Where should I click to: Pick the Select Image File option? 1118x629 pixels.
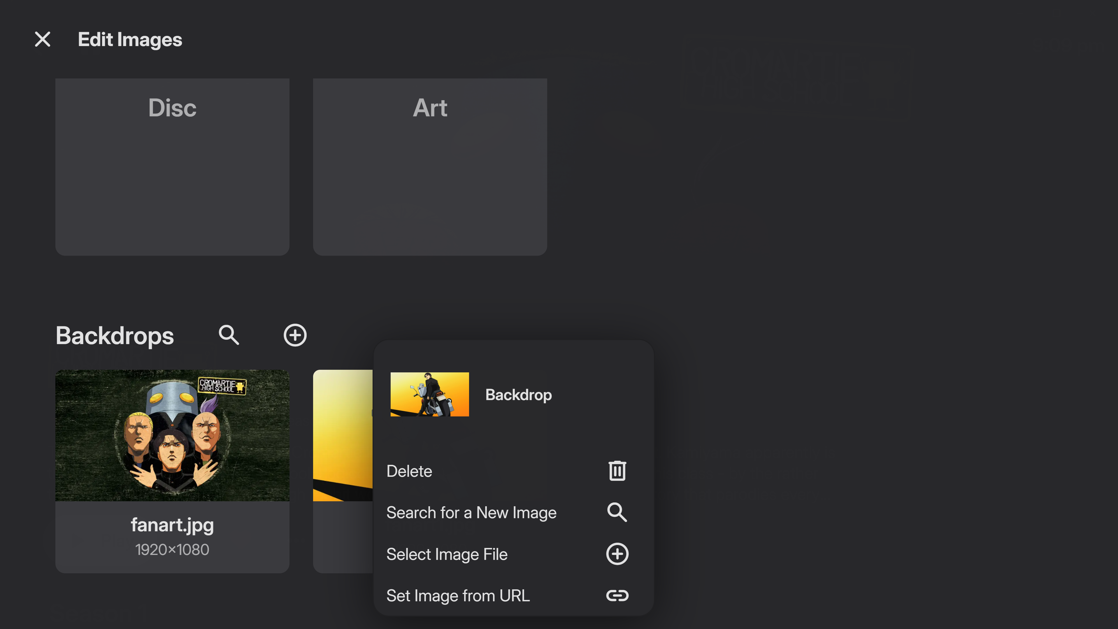447,554
